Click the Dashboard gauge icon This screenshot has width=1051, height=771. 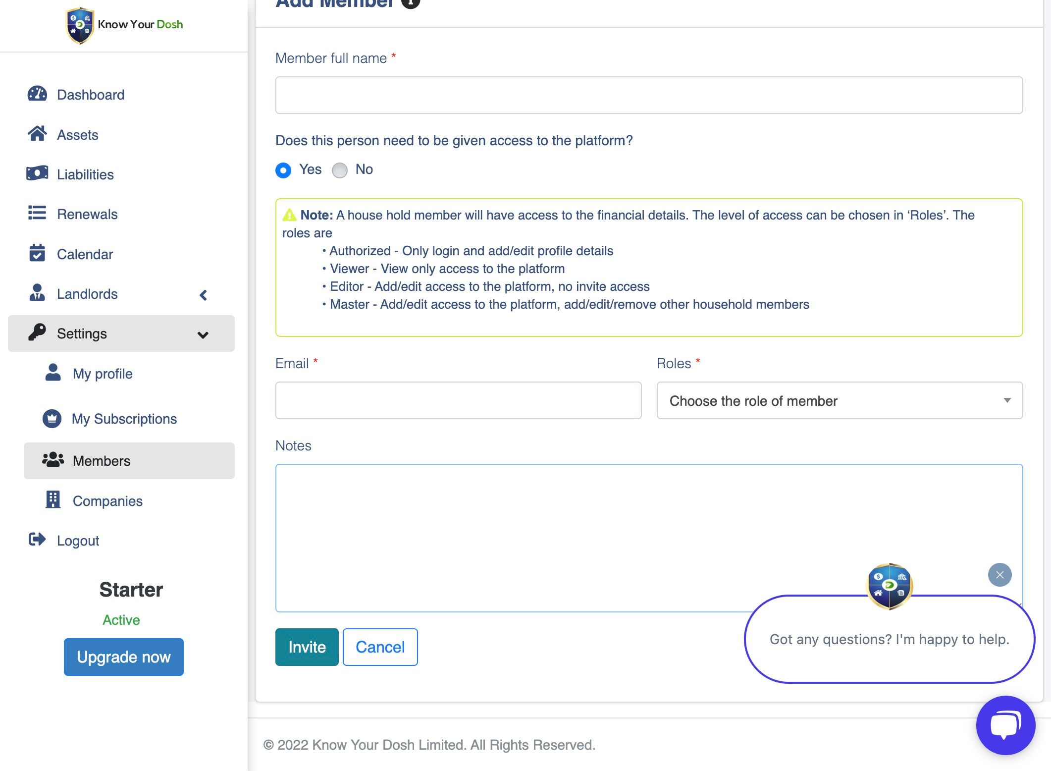pos(37,94)
